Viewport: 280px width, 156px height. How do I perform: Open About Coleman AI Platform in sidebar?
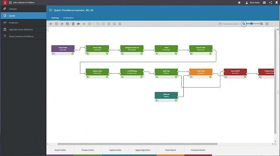[23, 36]
